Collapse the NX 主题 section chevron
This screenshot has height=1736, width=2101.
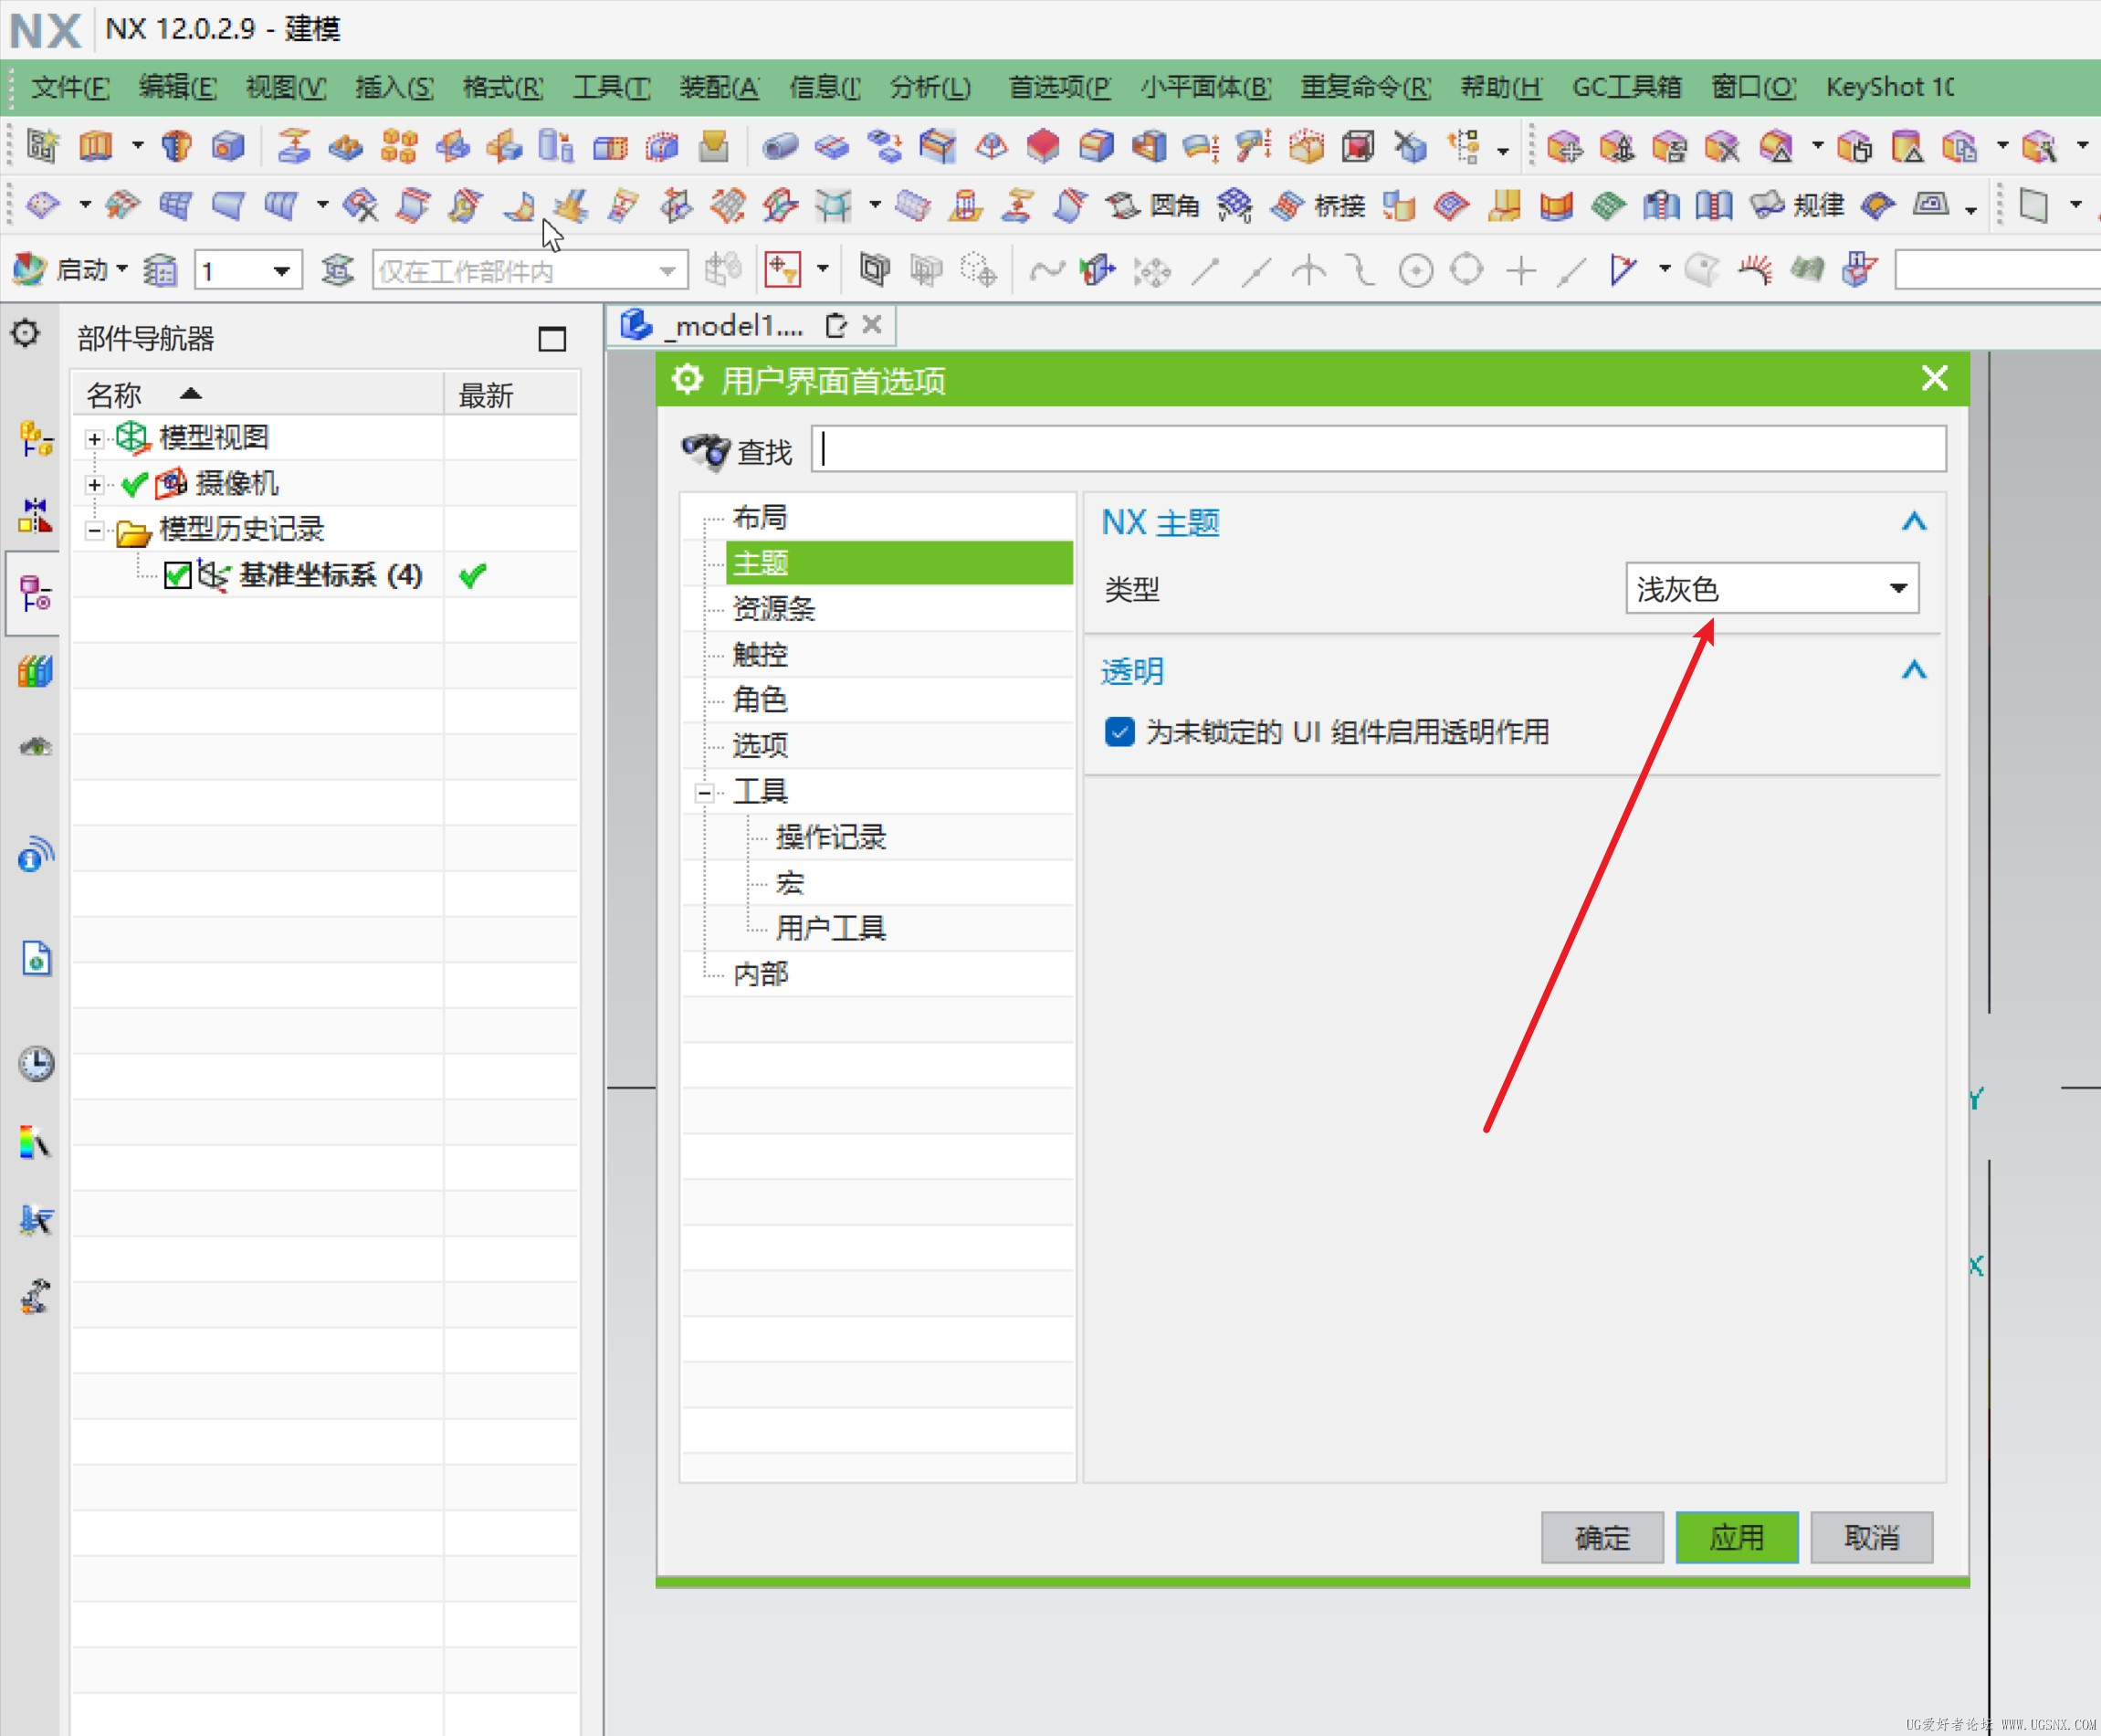(x=1912, y=522)
